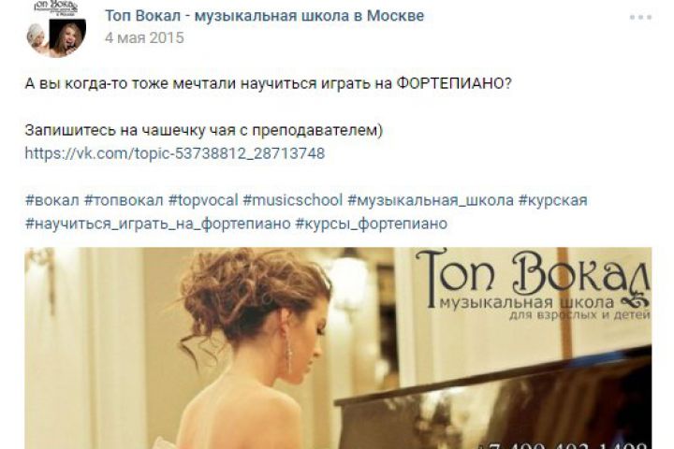Open the Топ Вокал group title link
Viewport: 674px width, 449px height.
click(x=264, y=16)
